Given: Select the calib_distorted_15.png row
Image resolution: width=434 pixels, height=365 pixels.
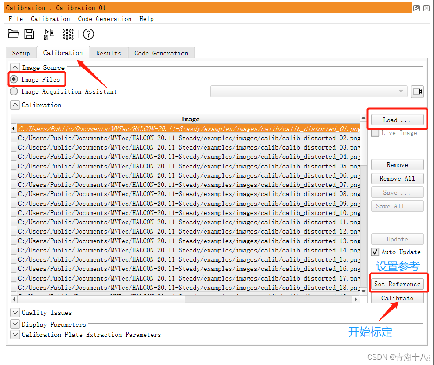Looking at the screenshot, I should coord(188,259).
